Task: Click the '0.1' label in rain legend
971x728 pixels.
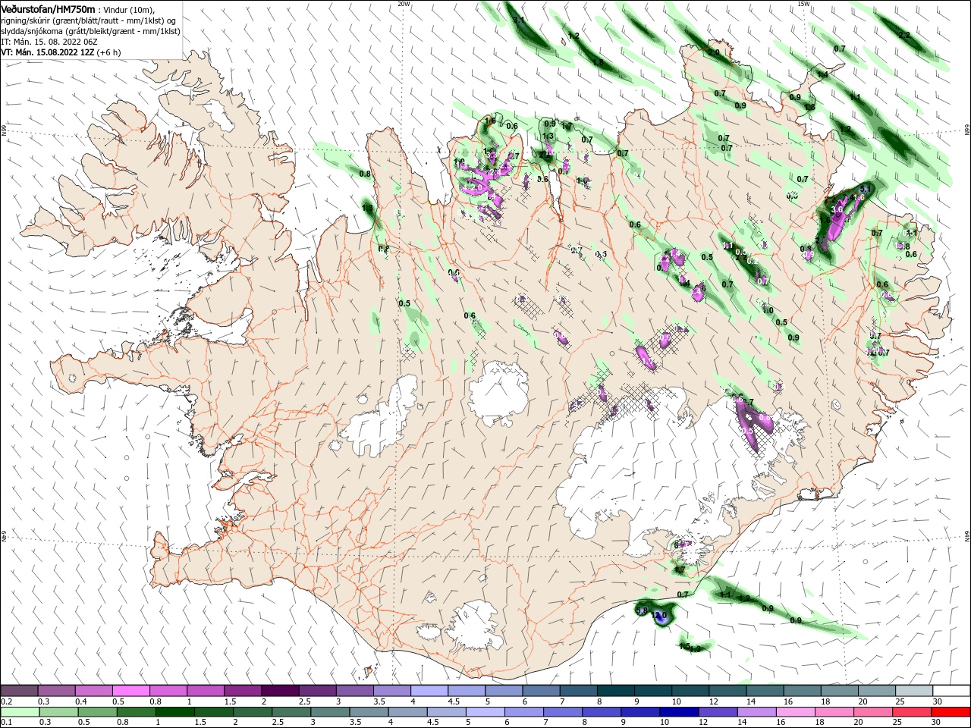Action: [x=7, y=723]
